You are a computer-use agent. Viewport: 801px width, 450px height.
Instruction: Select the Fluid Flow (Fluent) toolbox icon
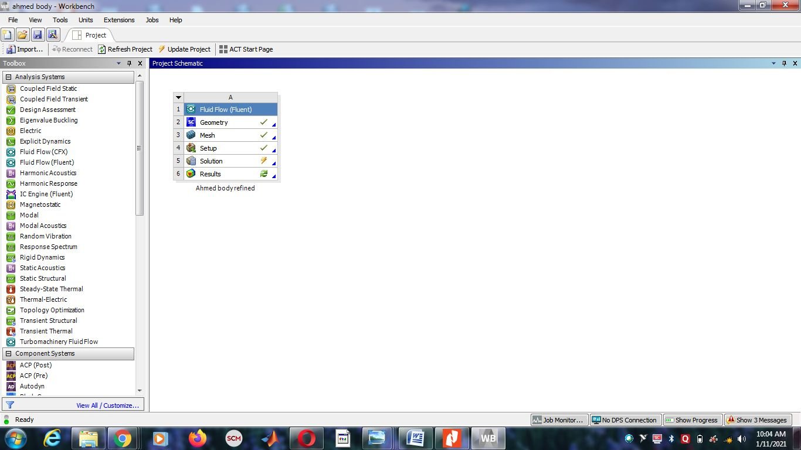click(11, 162)
